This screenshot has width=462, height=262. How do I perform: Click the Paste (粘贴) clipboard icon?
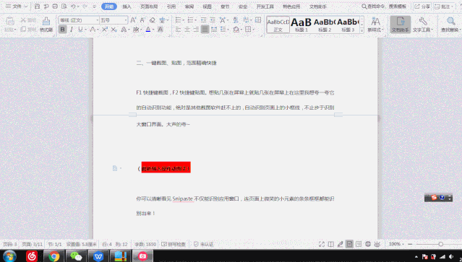(x=10, y=21)
